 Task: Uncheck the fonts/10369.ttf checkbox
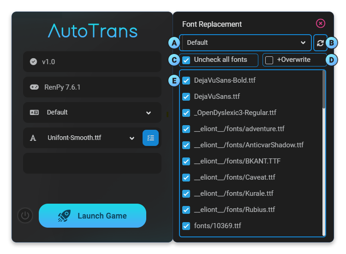point(186,226)
